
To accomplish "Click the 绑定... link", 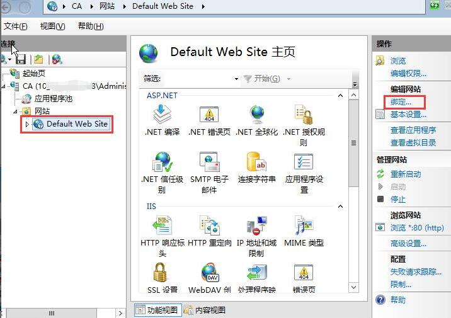I will [x=401, y=102].
